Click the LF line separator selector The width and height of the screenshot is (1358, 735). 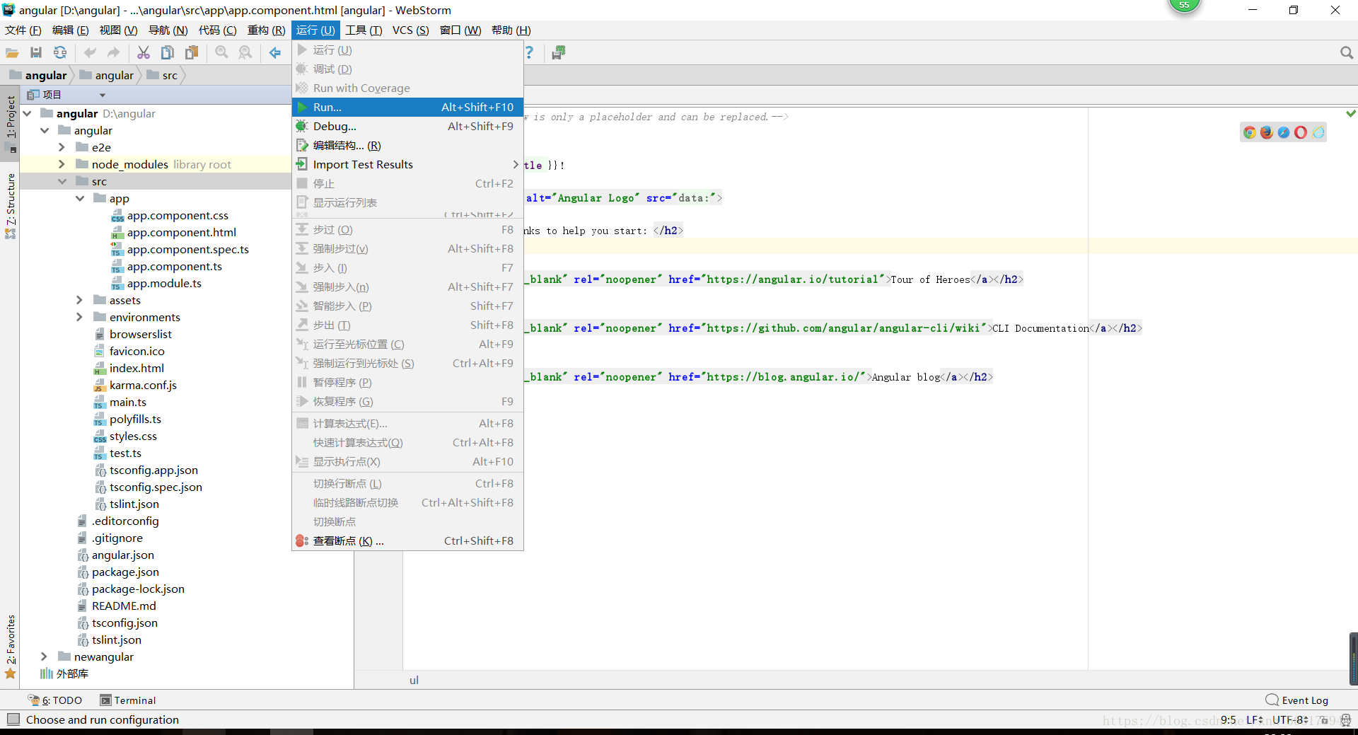(x=1255, y=719)
